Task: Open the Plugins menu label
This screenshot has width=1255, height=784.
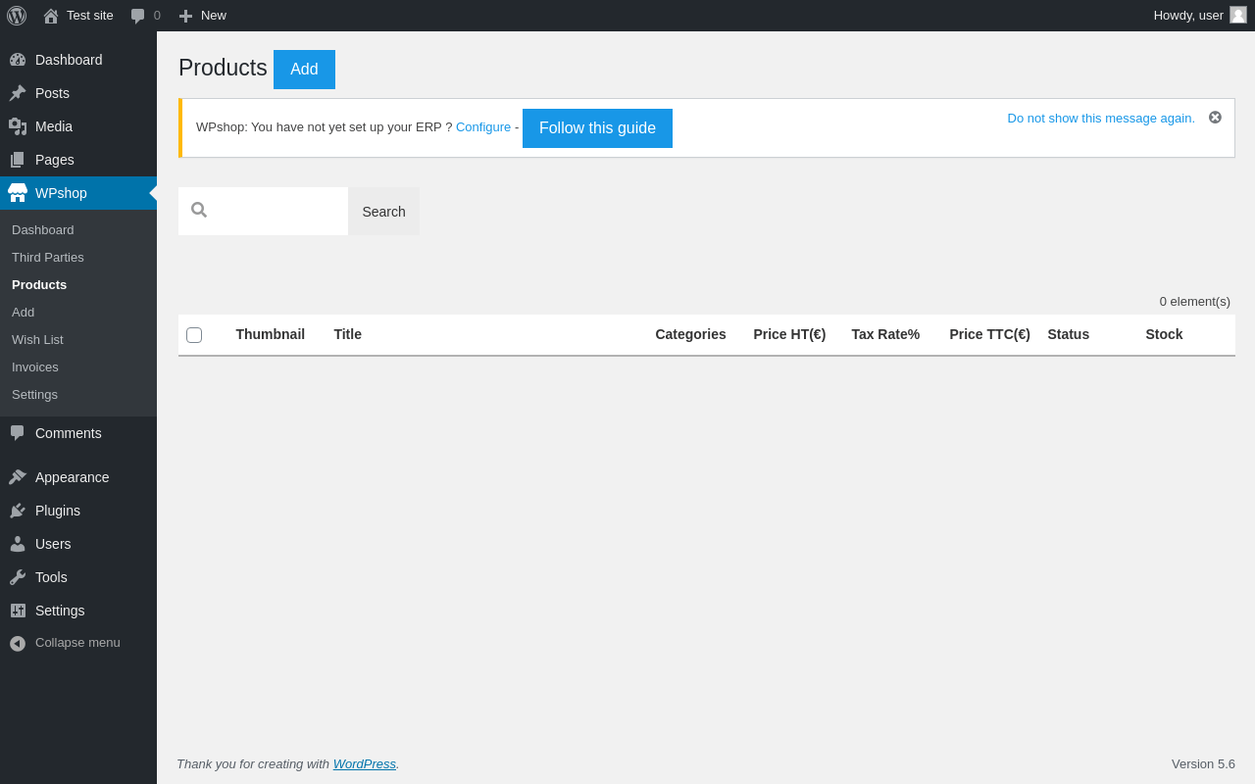Action: click(58, 511)
